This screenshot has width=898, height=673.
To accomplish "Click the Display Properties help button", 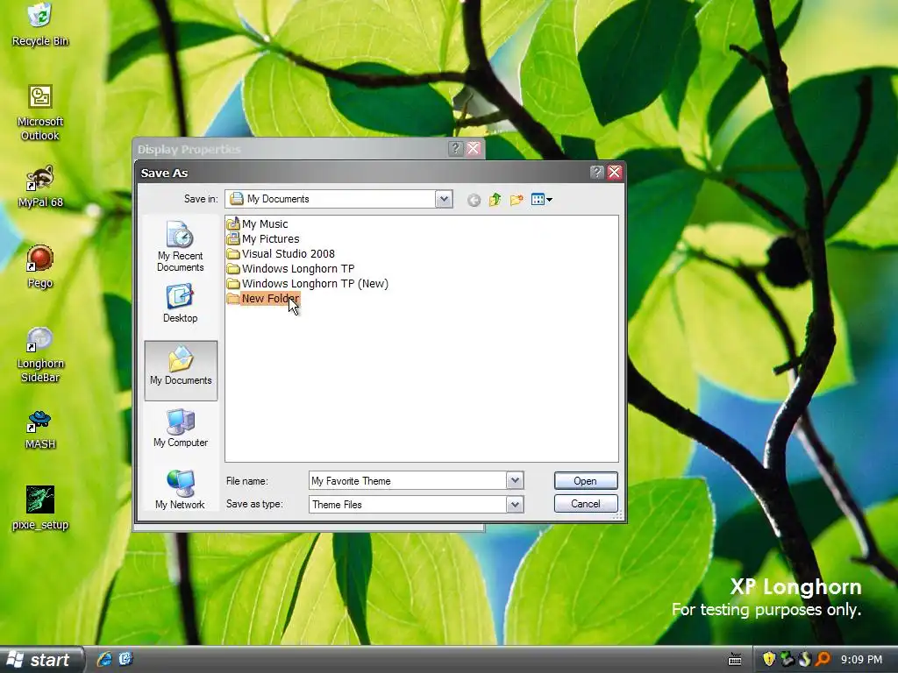I will 455,149.
